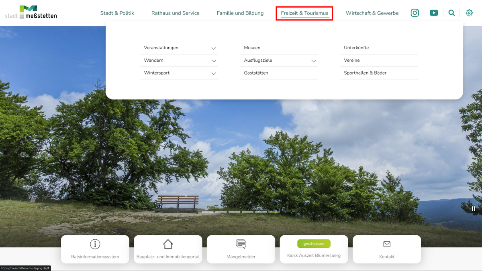
Task: Click the house icon for Bauplatz portal
Action: (x=168, y=244)
